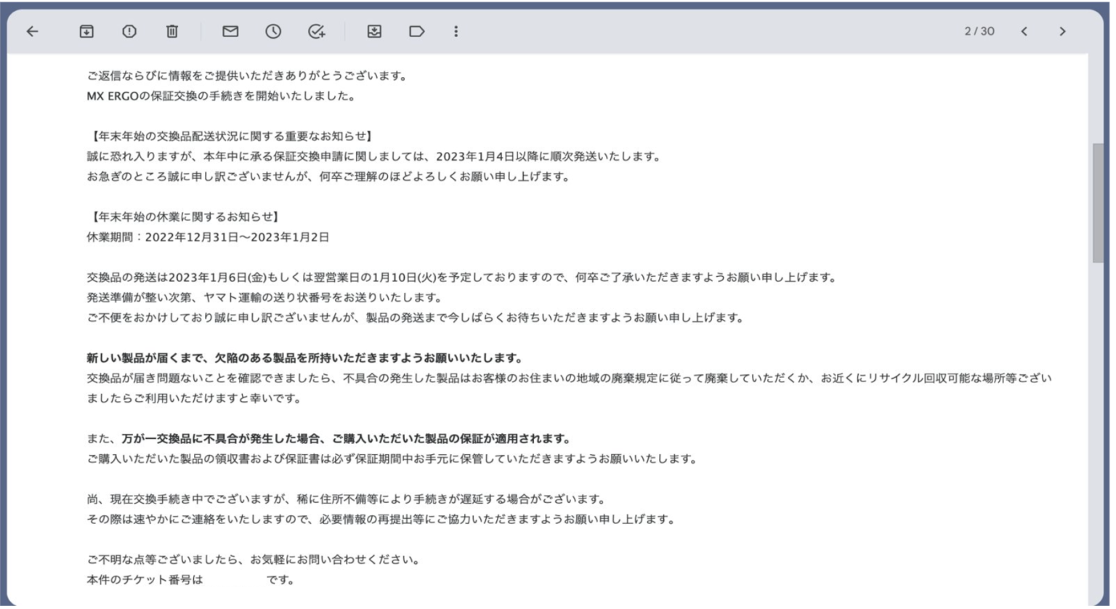
Task: Open the three-dot More options menu
Action: (456, 31)
